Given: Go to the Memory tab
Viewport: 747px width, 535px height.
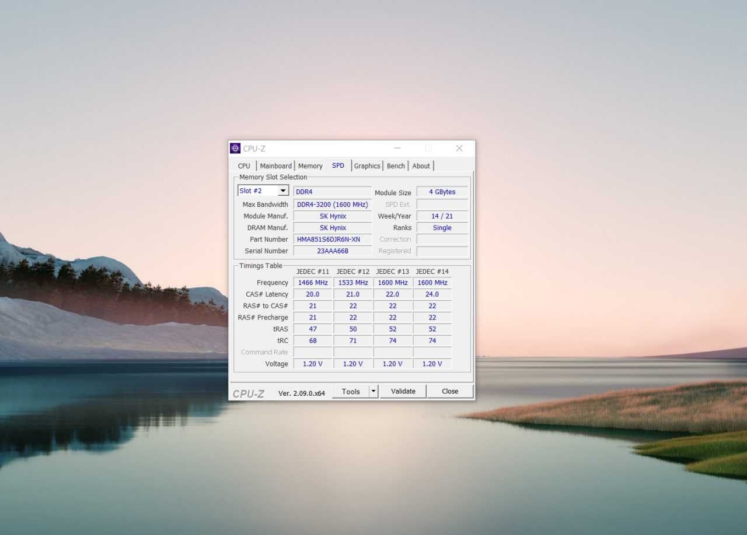Looking at the screenshot, I should click(x=310, y=166).
